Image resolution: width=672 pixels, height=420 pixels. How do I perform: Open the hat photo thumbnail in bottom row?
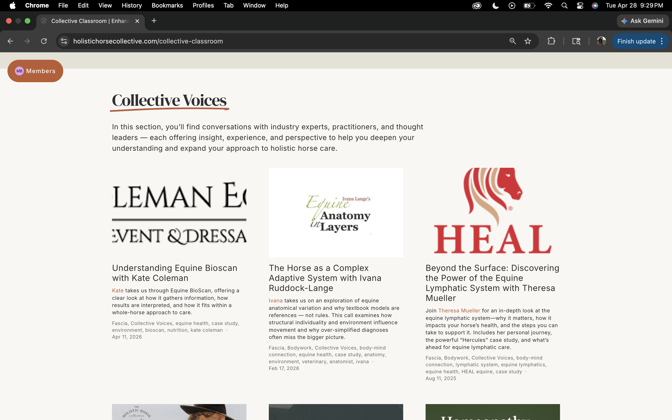click(179, 412)
